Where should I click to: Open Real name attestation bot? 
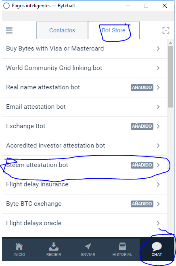[x=84, y=87]
